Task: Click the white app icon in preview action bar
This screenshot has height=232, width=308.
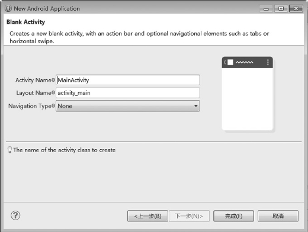Action: coord(230,62)
